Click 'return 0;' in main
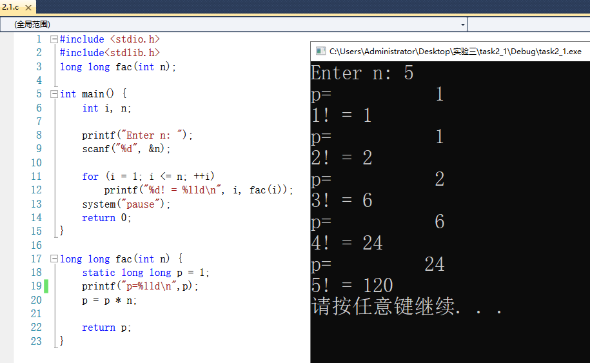 (x=106, y=218)
